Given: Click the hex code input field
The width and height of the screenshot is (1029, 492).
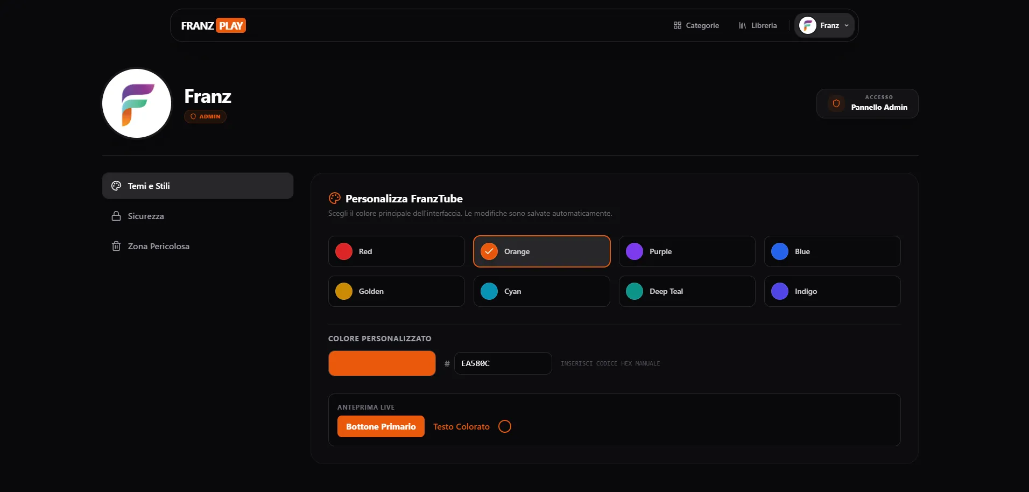Looking at the screenshot, I should 503,363.
